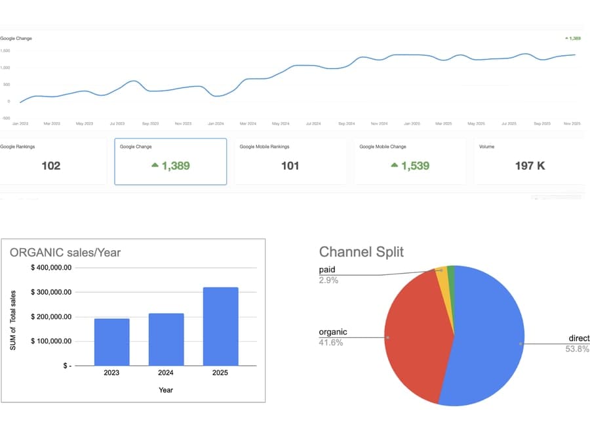Pick the tallest 2025 sales bar
Image resolution: width=590 pixels, height=443 pixels.
point(220,327)
